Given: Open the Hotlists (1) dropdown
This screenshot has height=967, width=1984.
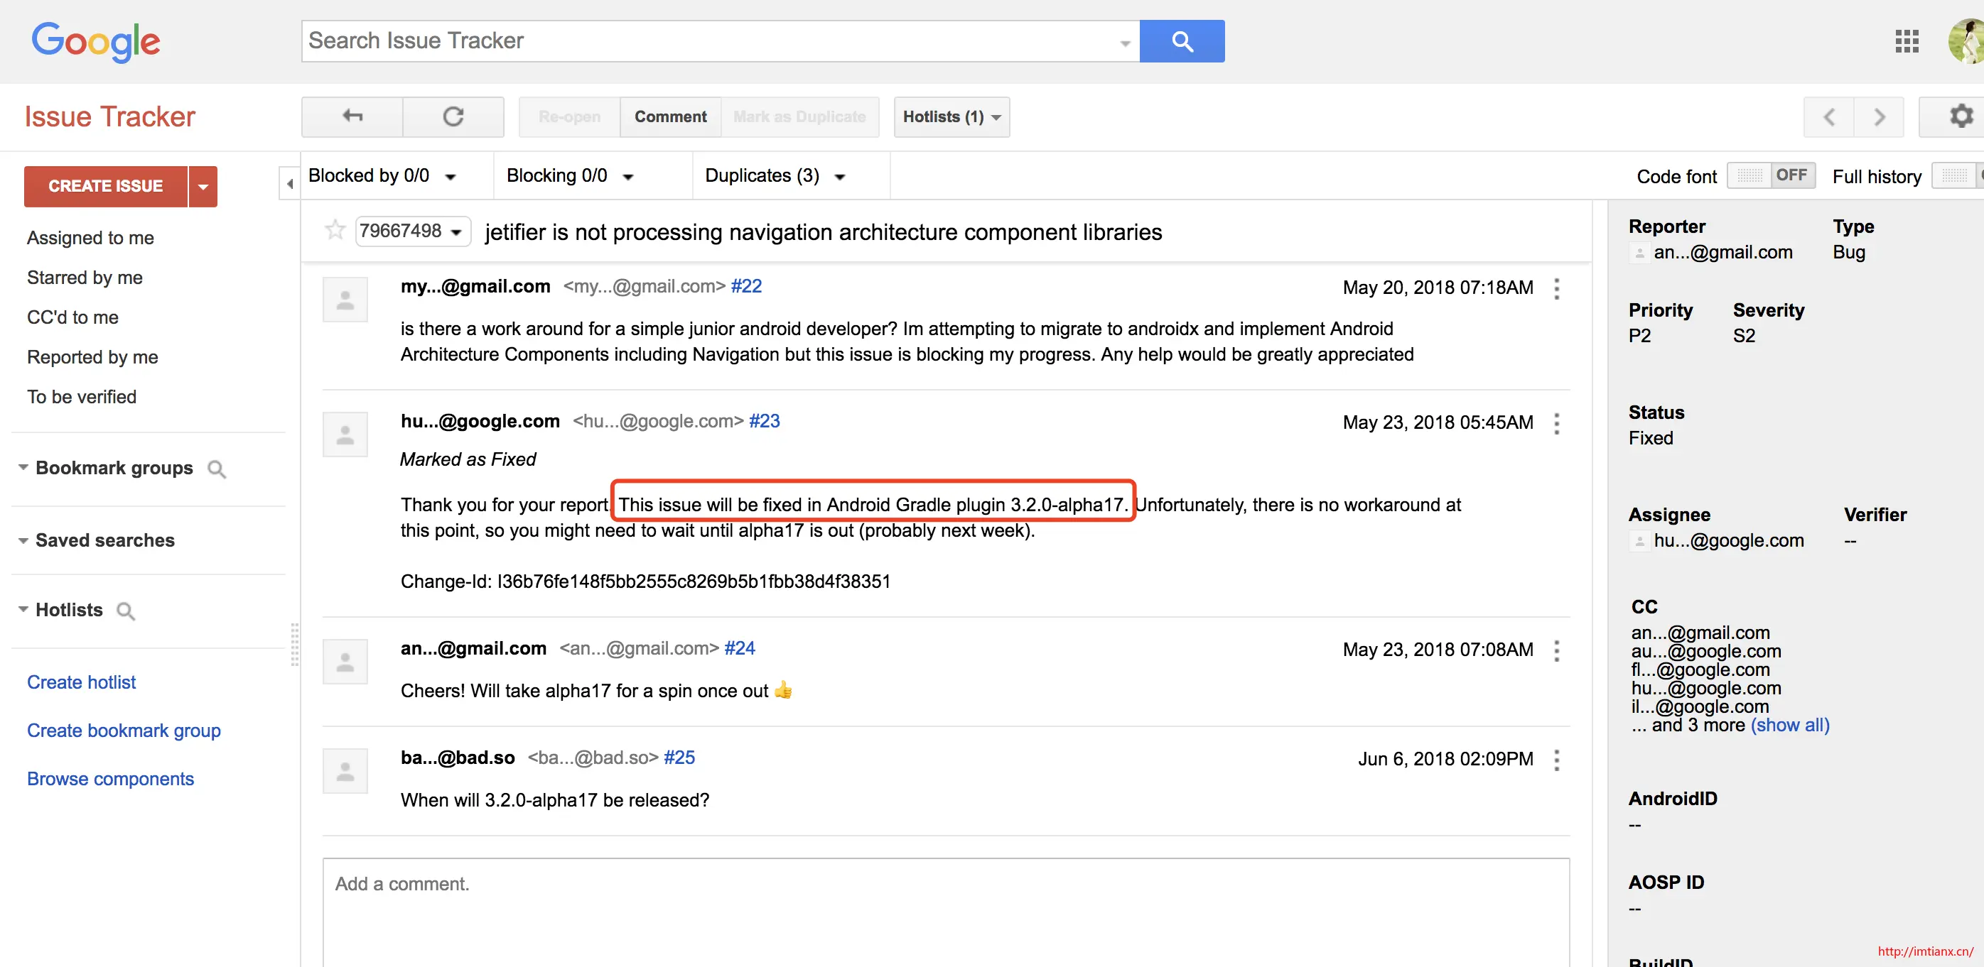Looking at the screenshot, I should pos(951,117).
